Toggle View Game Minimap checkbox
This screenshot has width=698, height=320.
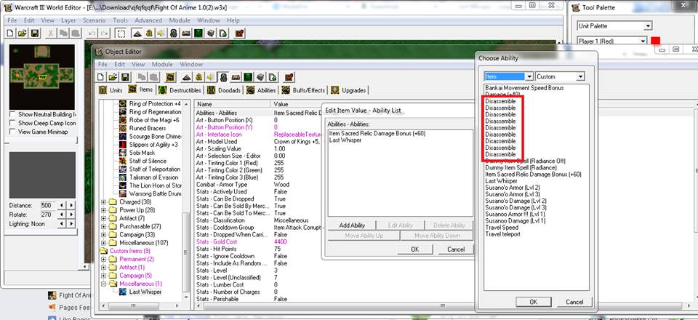click(x=12, y=132)
